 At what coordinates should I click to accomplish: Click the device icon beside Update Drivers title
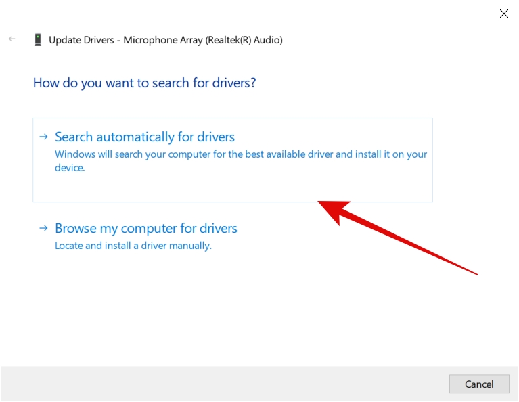coord(38,40)
